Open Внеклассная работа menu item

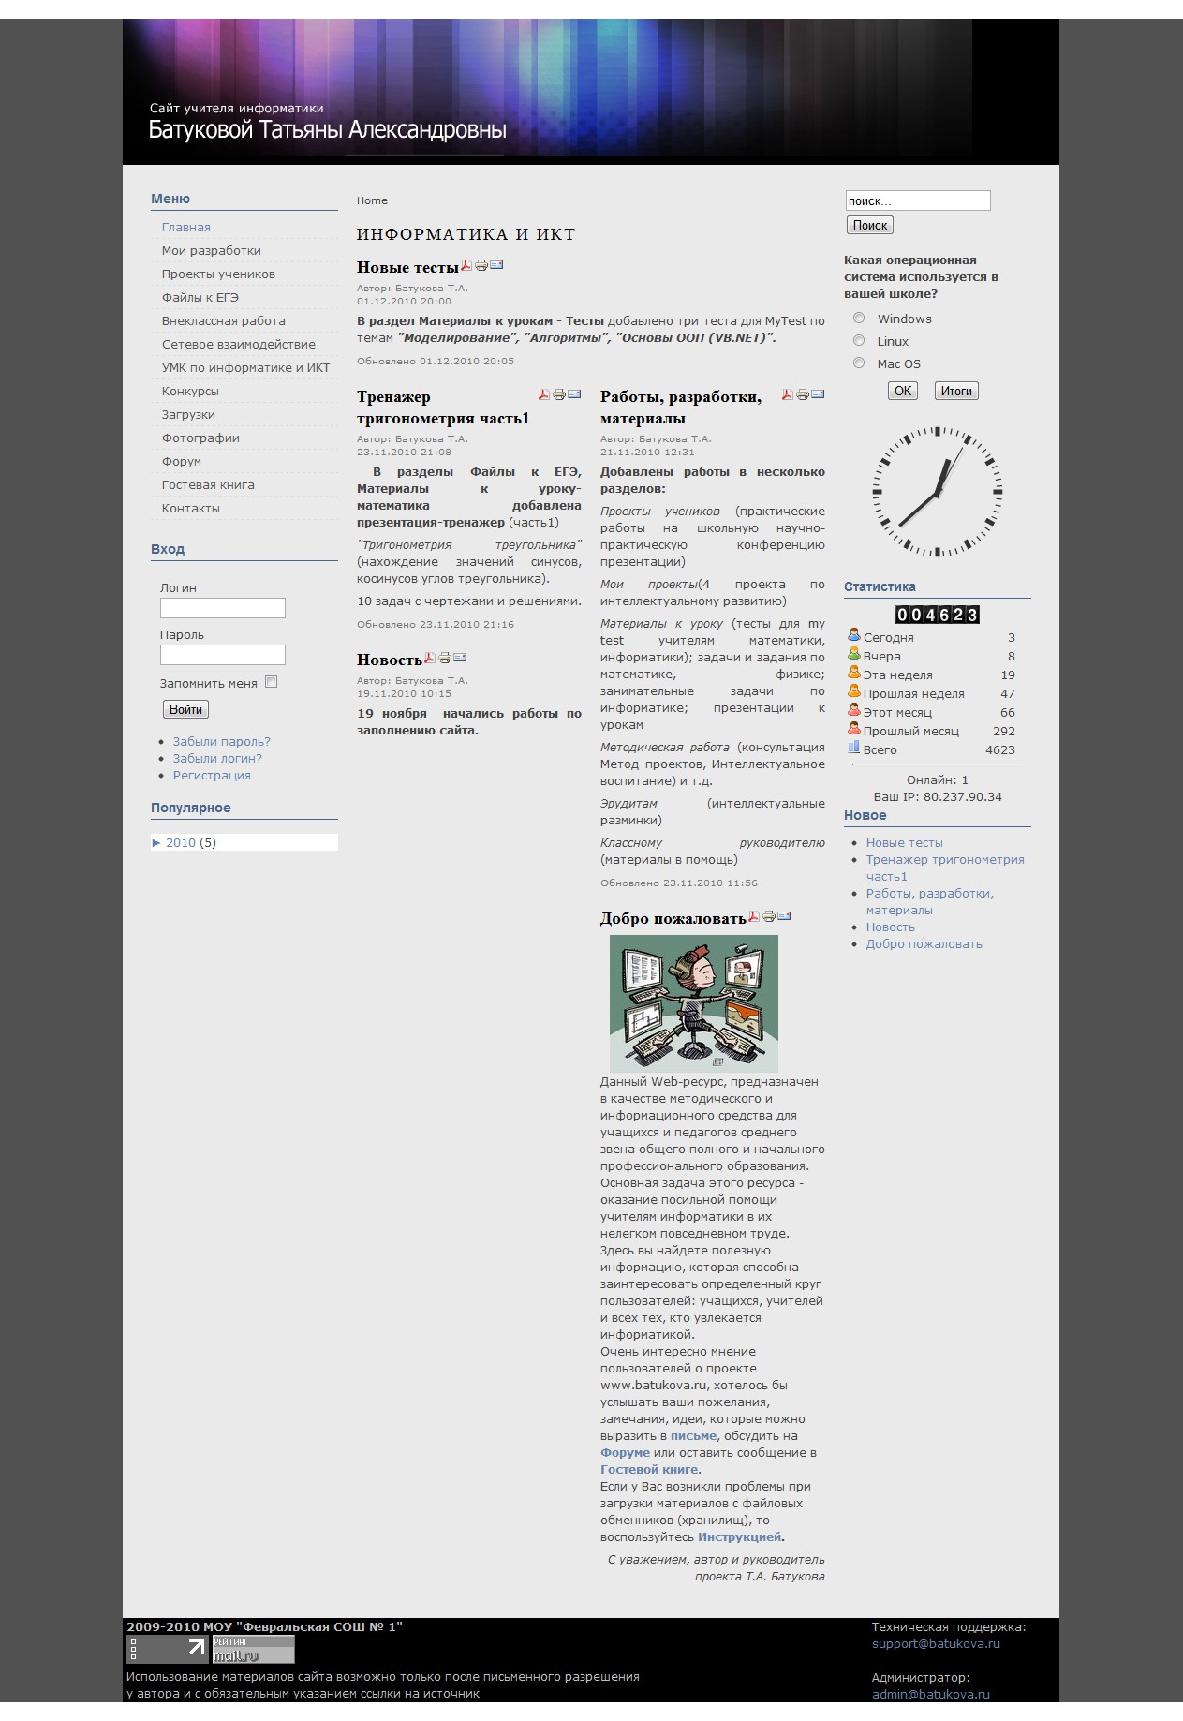[224, 321]
